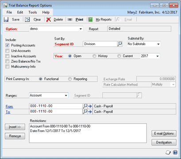Click the To account number field
This screenshot has width=181, height=159.
click(56, 112)
